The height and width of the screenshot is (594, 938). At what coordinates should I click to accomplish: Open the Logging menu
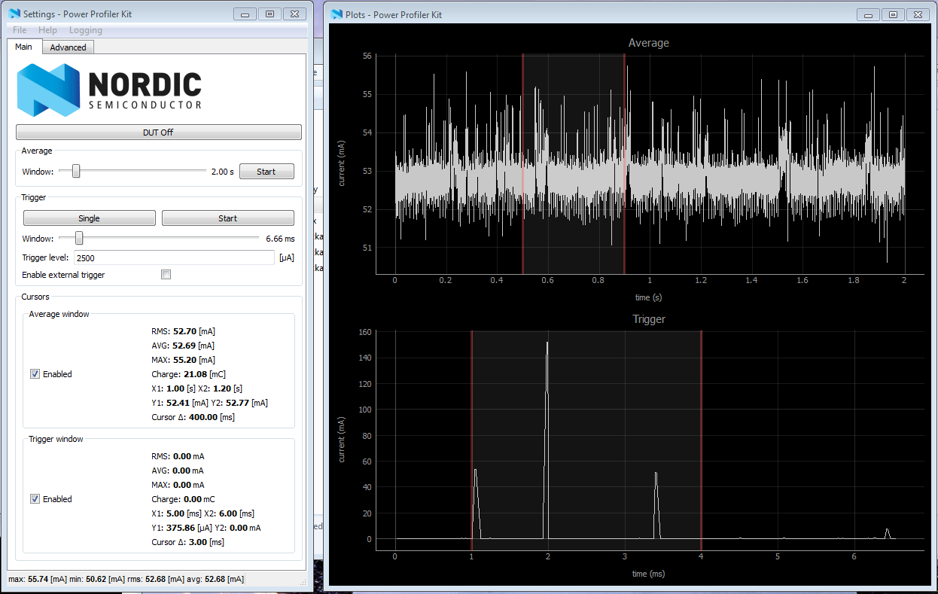[86, 30]
